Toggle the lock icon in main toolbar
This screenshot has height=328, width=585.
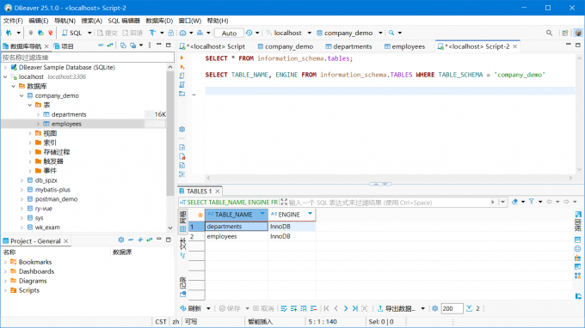point(171,33)
